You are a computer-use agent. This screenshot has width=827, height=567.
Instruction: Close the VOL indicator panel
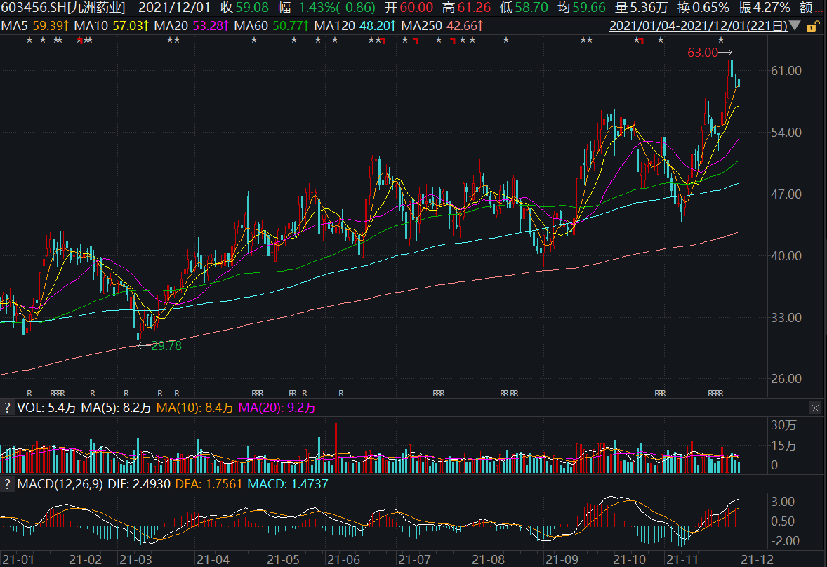[x=815, y=408]
